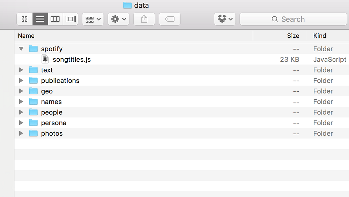Expand the geo folder triangle

pos(21,91)
